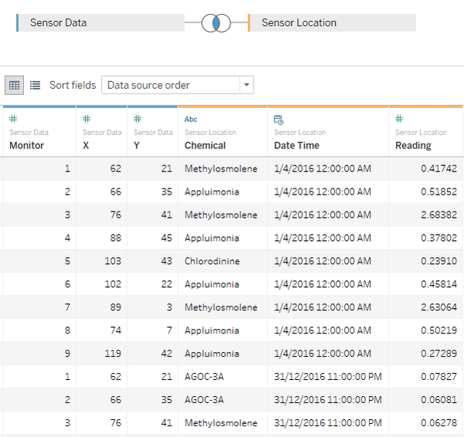Click the first AGOC-3A chemical cell
The image size is (464, 437).
[204, 377]
